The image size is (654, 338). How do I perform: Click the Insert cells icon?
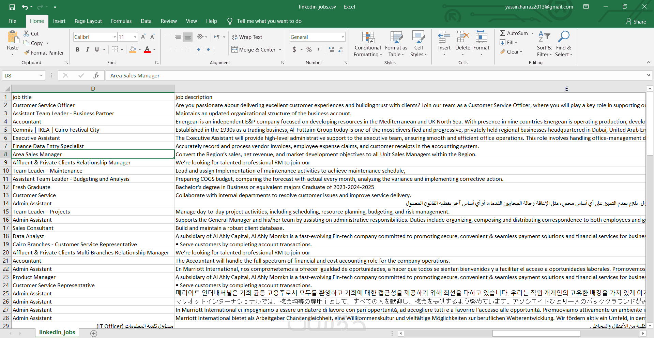[x=444, y=37]
